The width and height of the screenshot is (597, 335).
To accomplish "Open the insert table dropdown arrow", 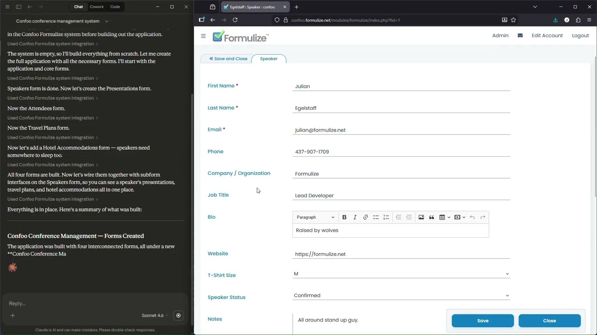I will [449, 217].
